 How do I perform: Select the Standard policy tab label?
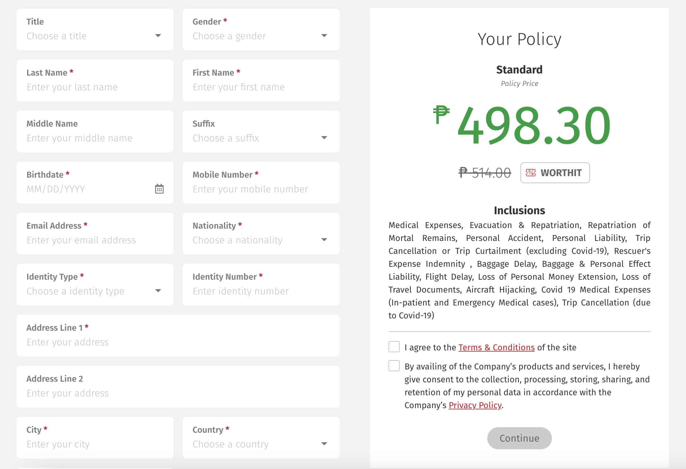point(520,70)
